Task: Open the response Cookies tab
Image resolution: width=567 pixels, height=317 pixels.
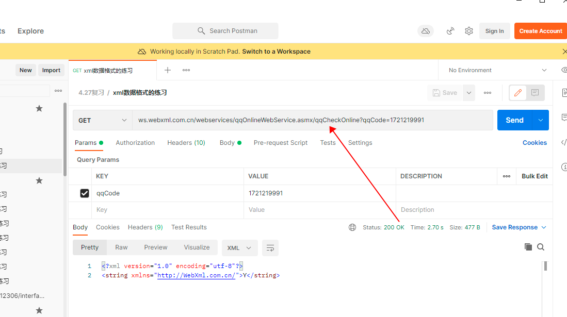Action: [x=108, y=227]
